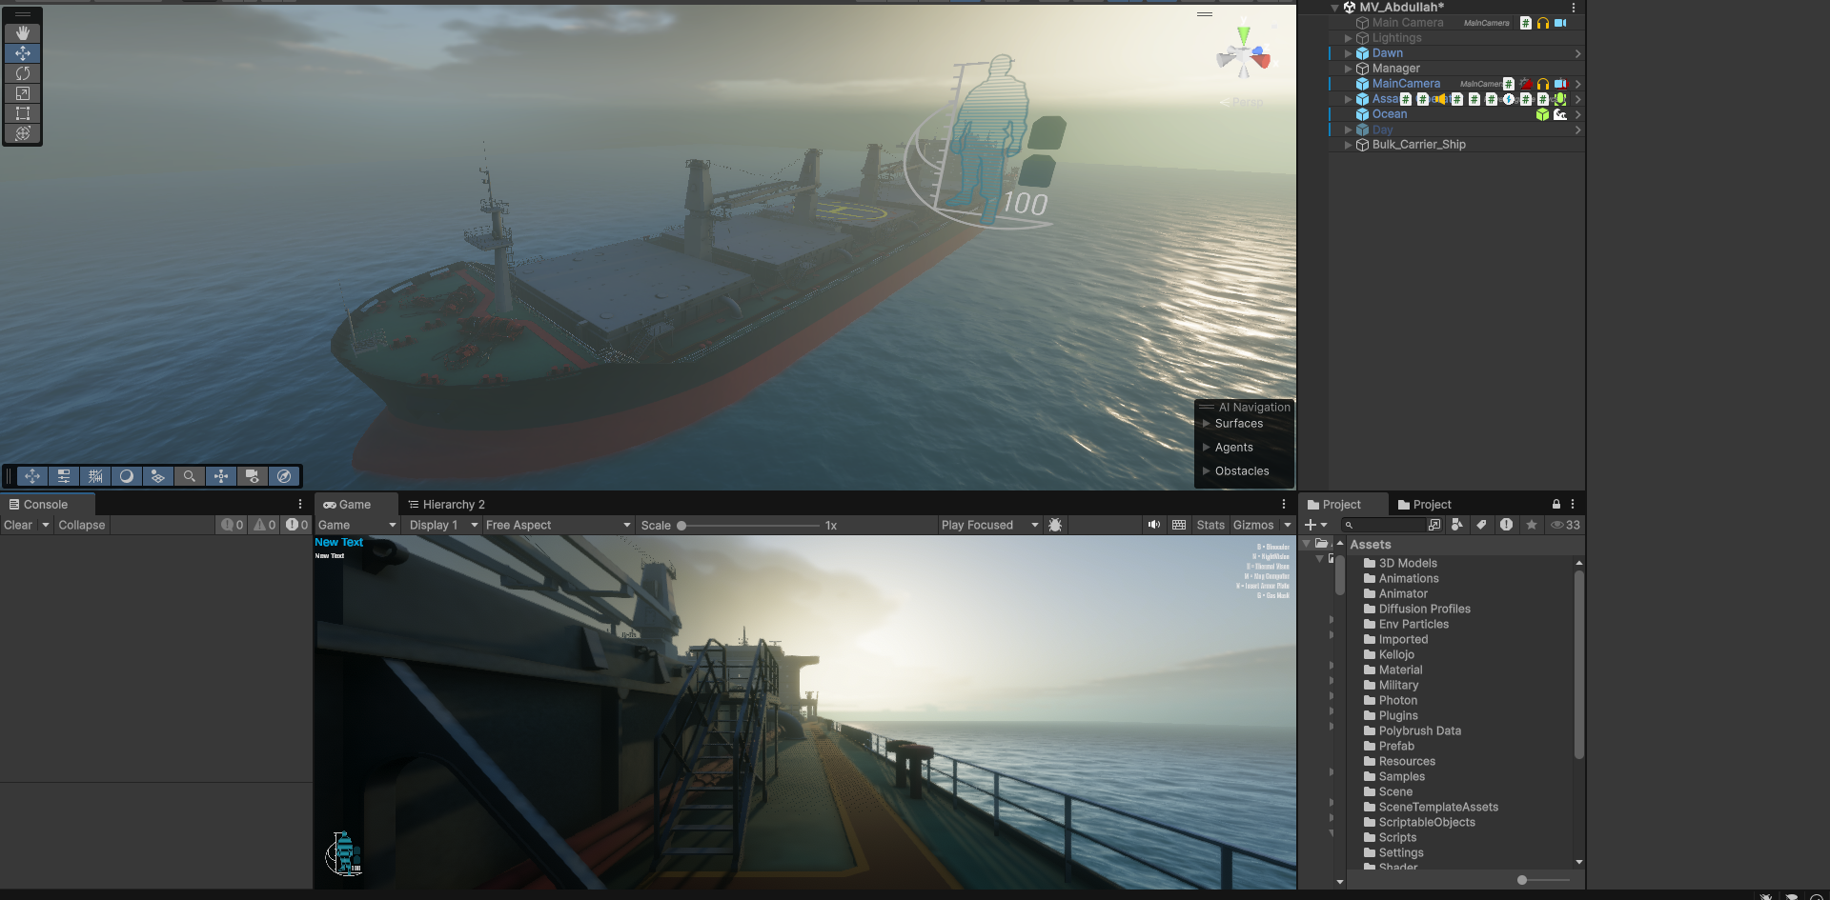Screen dimensions: 1830x900
Task: Select the Move tool in scene toolbar
Action: pos(23,53)
